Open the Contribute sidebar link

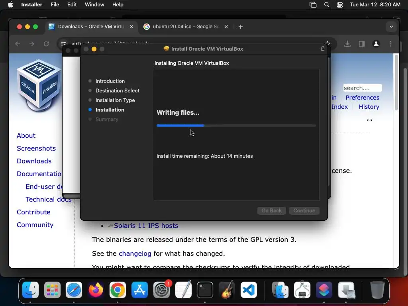pos(33,212)
